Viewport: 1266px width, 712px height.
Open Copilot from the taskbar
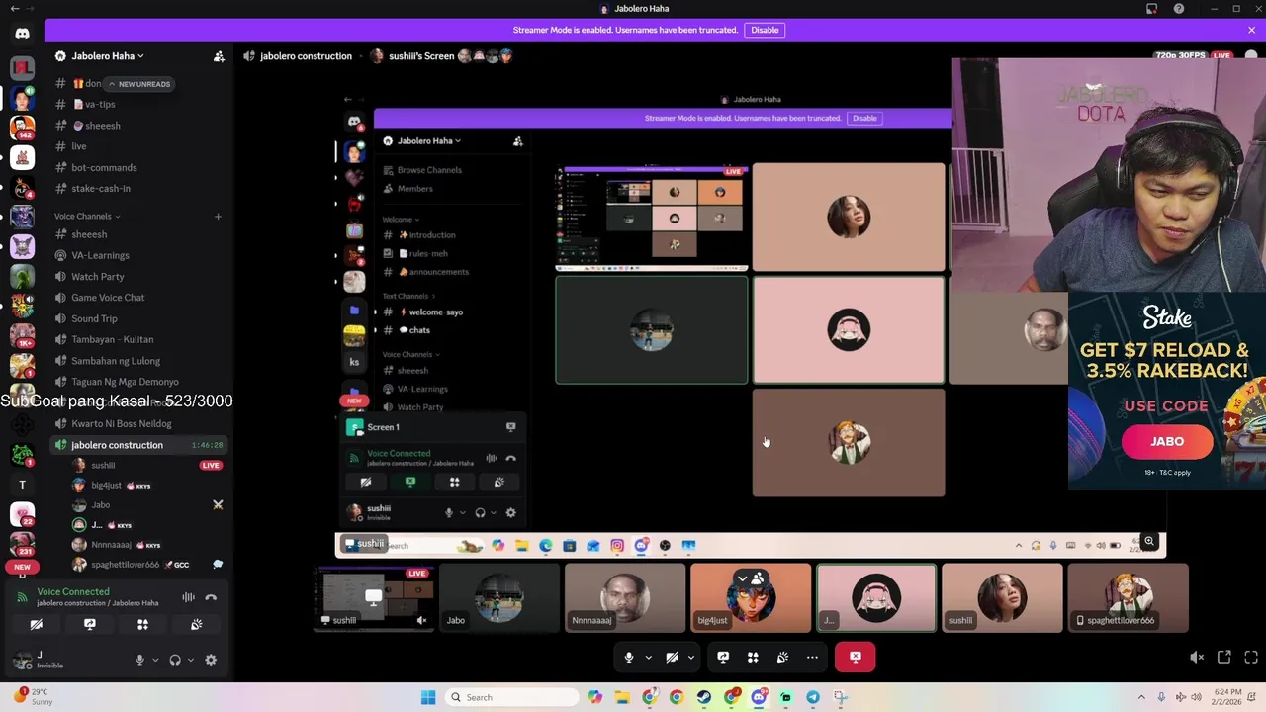point(594,697)
